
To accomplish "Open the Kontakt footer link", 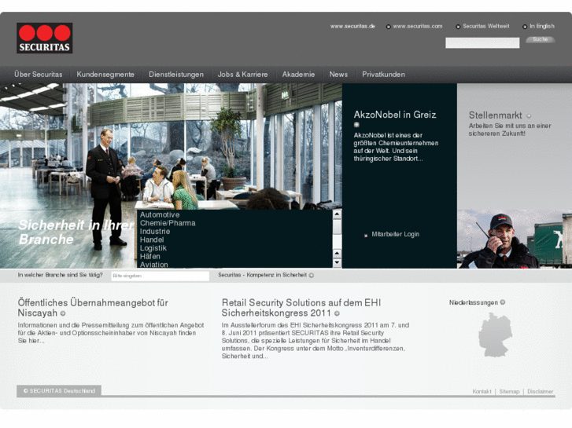I will [x=482, y=392].
